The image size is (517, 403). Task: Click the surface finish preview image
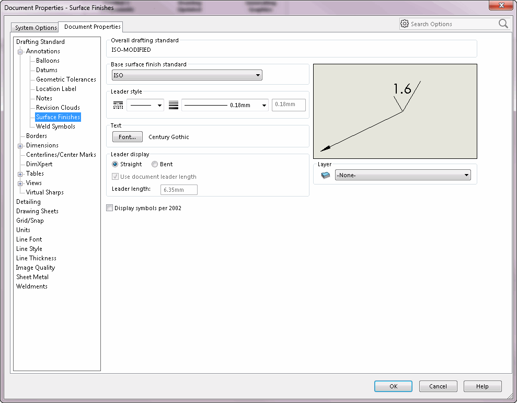point(395,111)
